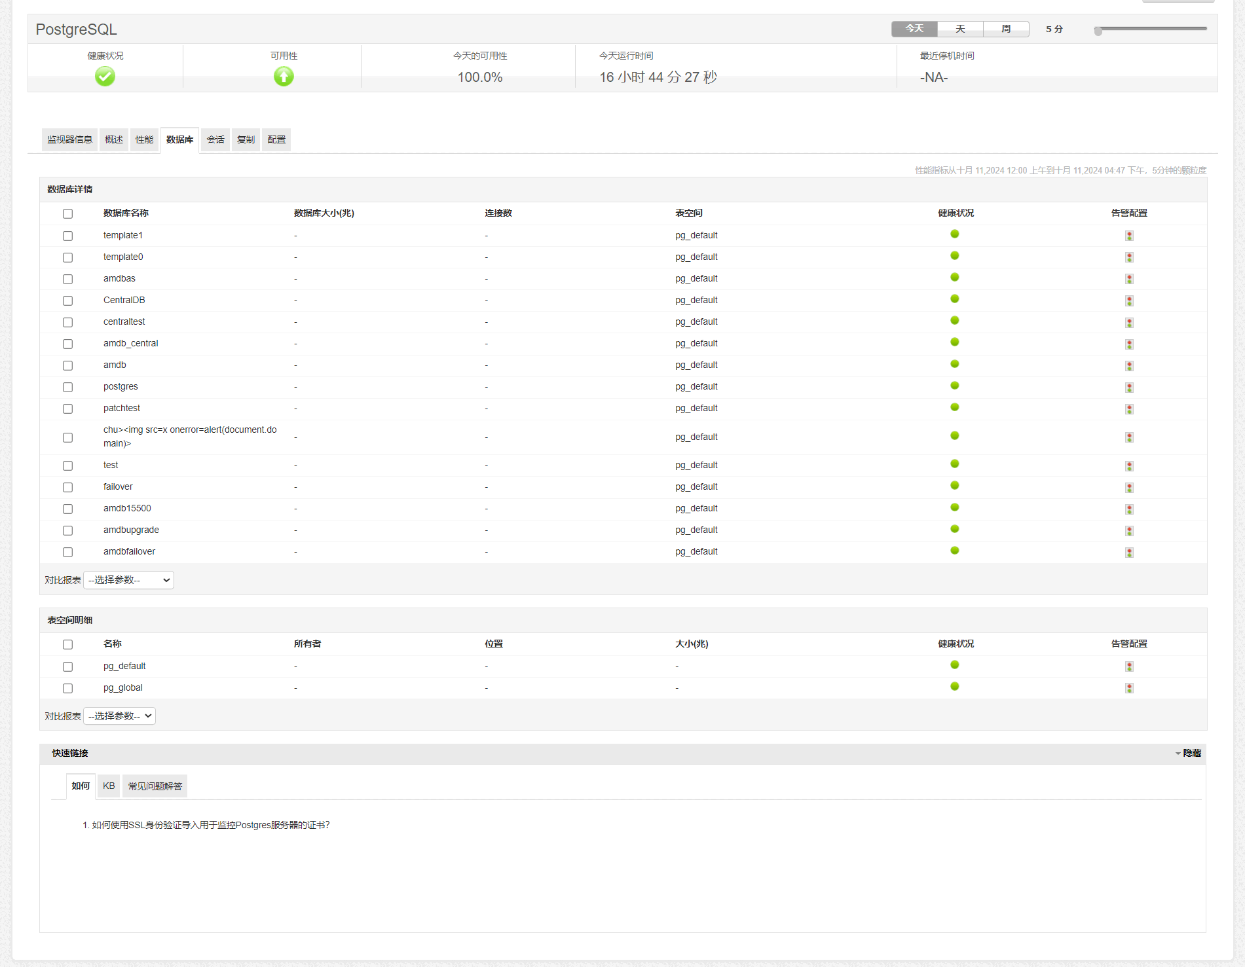The width and height of the screenshot is (1245, 967).
Task: Select all databases with header checkbox
Action: (67, 213)
